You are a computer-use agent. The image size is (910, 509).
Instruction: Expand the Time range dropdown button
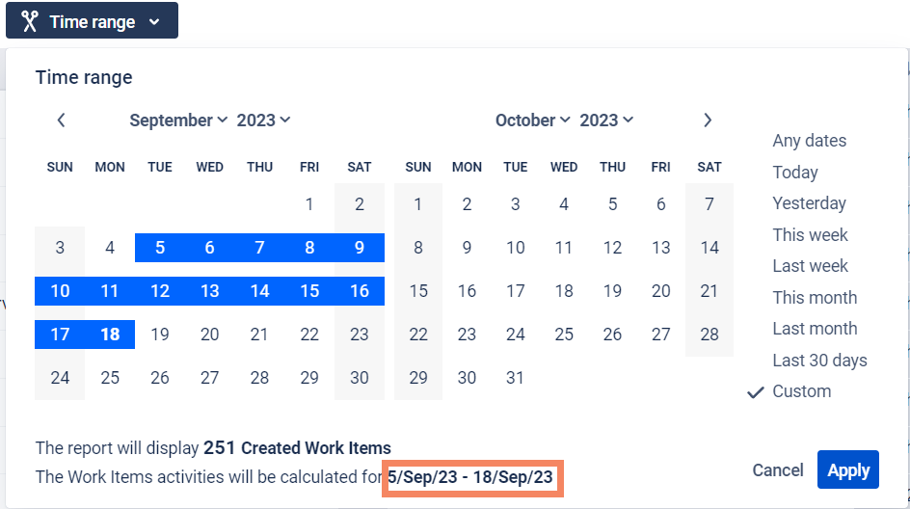click(x=93, y=21)
